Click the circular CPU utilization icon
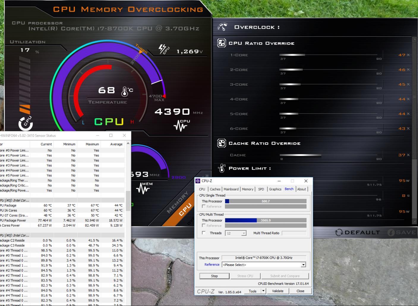Screen dimensions: 418x306 [x=26, y=124]
